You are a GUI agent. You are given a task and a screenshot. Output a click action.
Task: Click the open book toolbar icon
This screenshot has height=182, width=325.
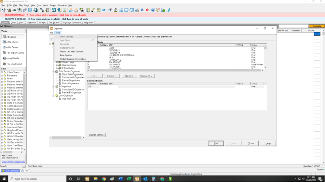click(158, 10)
